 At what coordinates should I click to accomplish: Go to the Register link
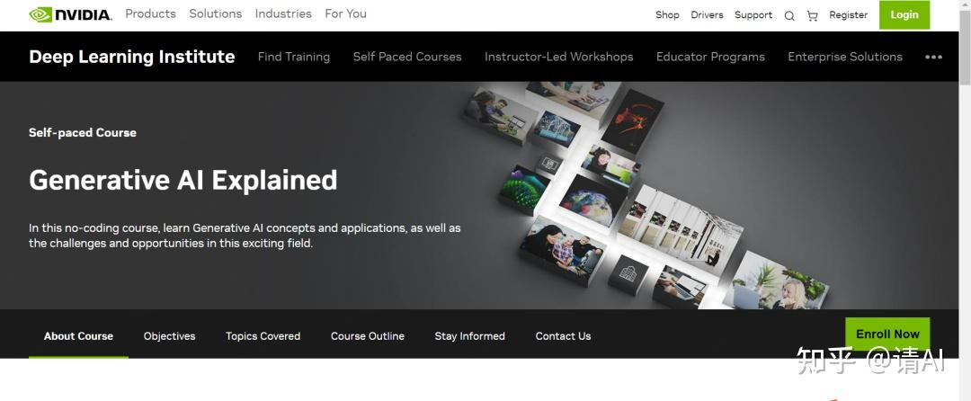point(849,15)
